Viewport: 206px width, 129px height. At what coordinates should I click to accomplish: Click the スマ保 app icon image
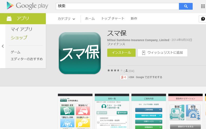[x=80, y=53]
